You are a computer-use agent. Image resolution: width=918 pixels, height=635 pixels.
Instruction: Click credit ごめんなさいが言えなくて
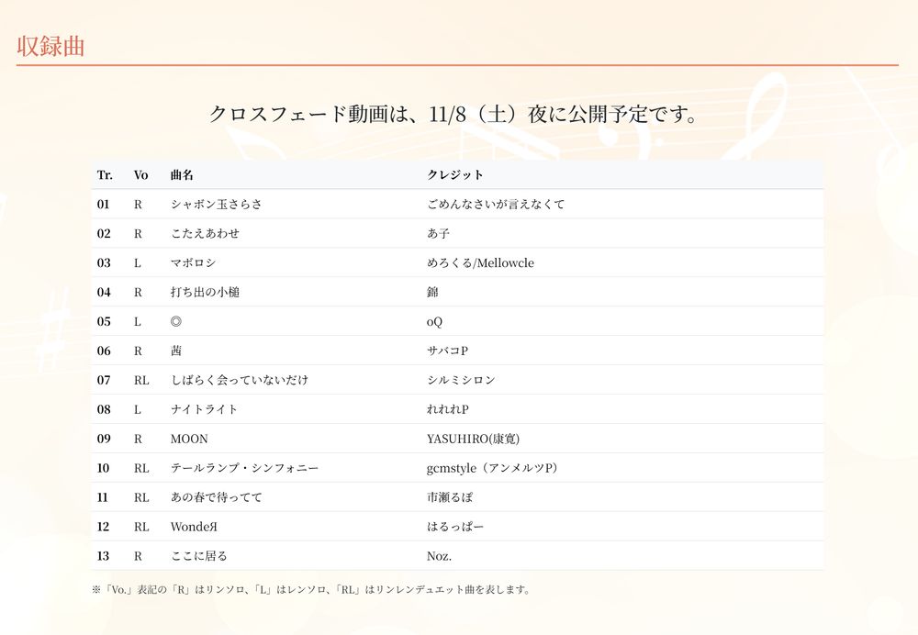pos(496,205)
